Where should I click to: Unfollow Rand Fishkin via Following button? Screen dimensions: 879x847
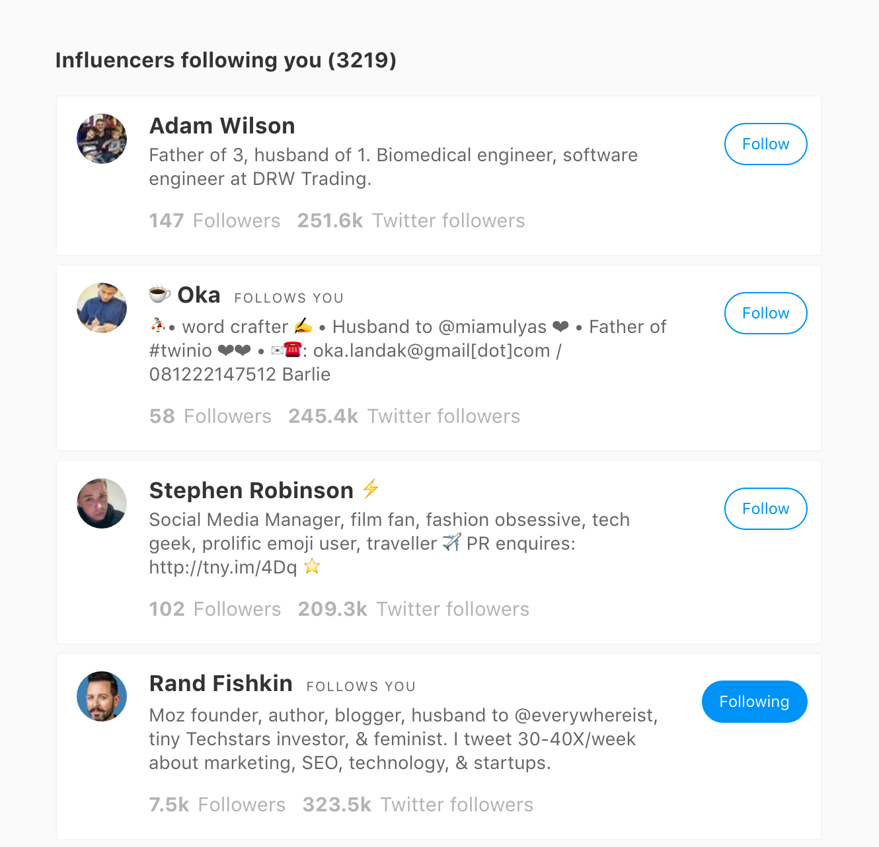coord(754,702)
